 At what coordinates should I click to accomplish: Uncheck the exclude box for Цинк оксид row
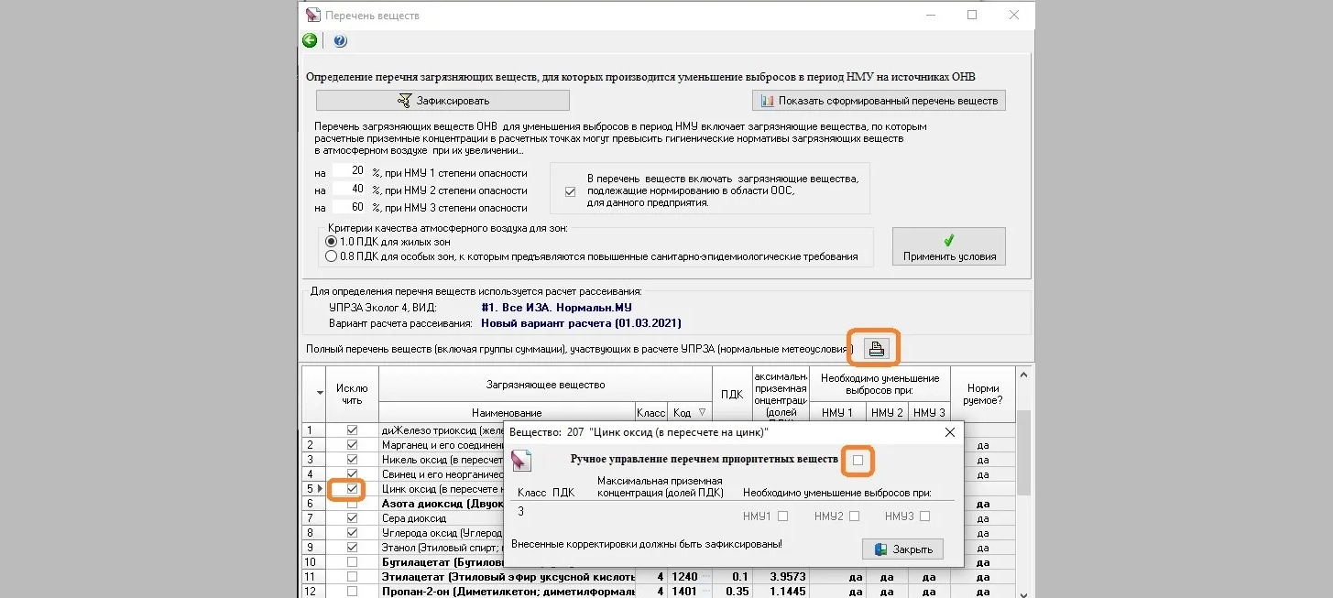[353, 489]
